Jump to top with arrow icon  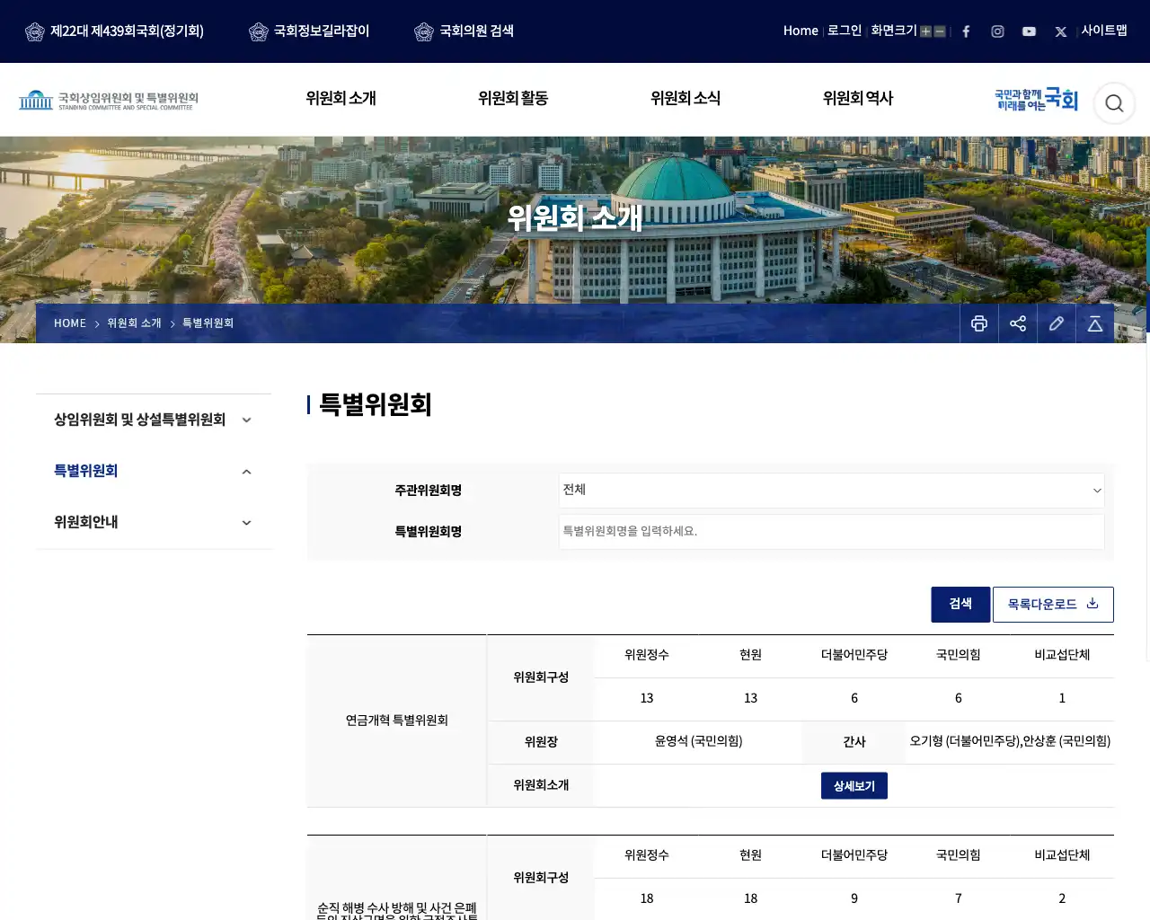point(1095,323)
